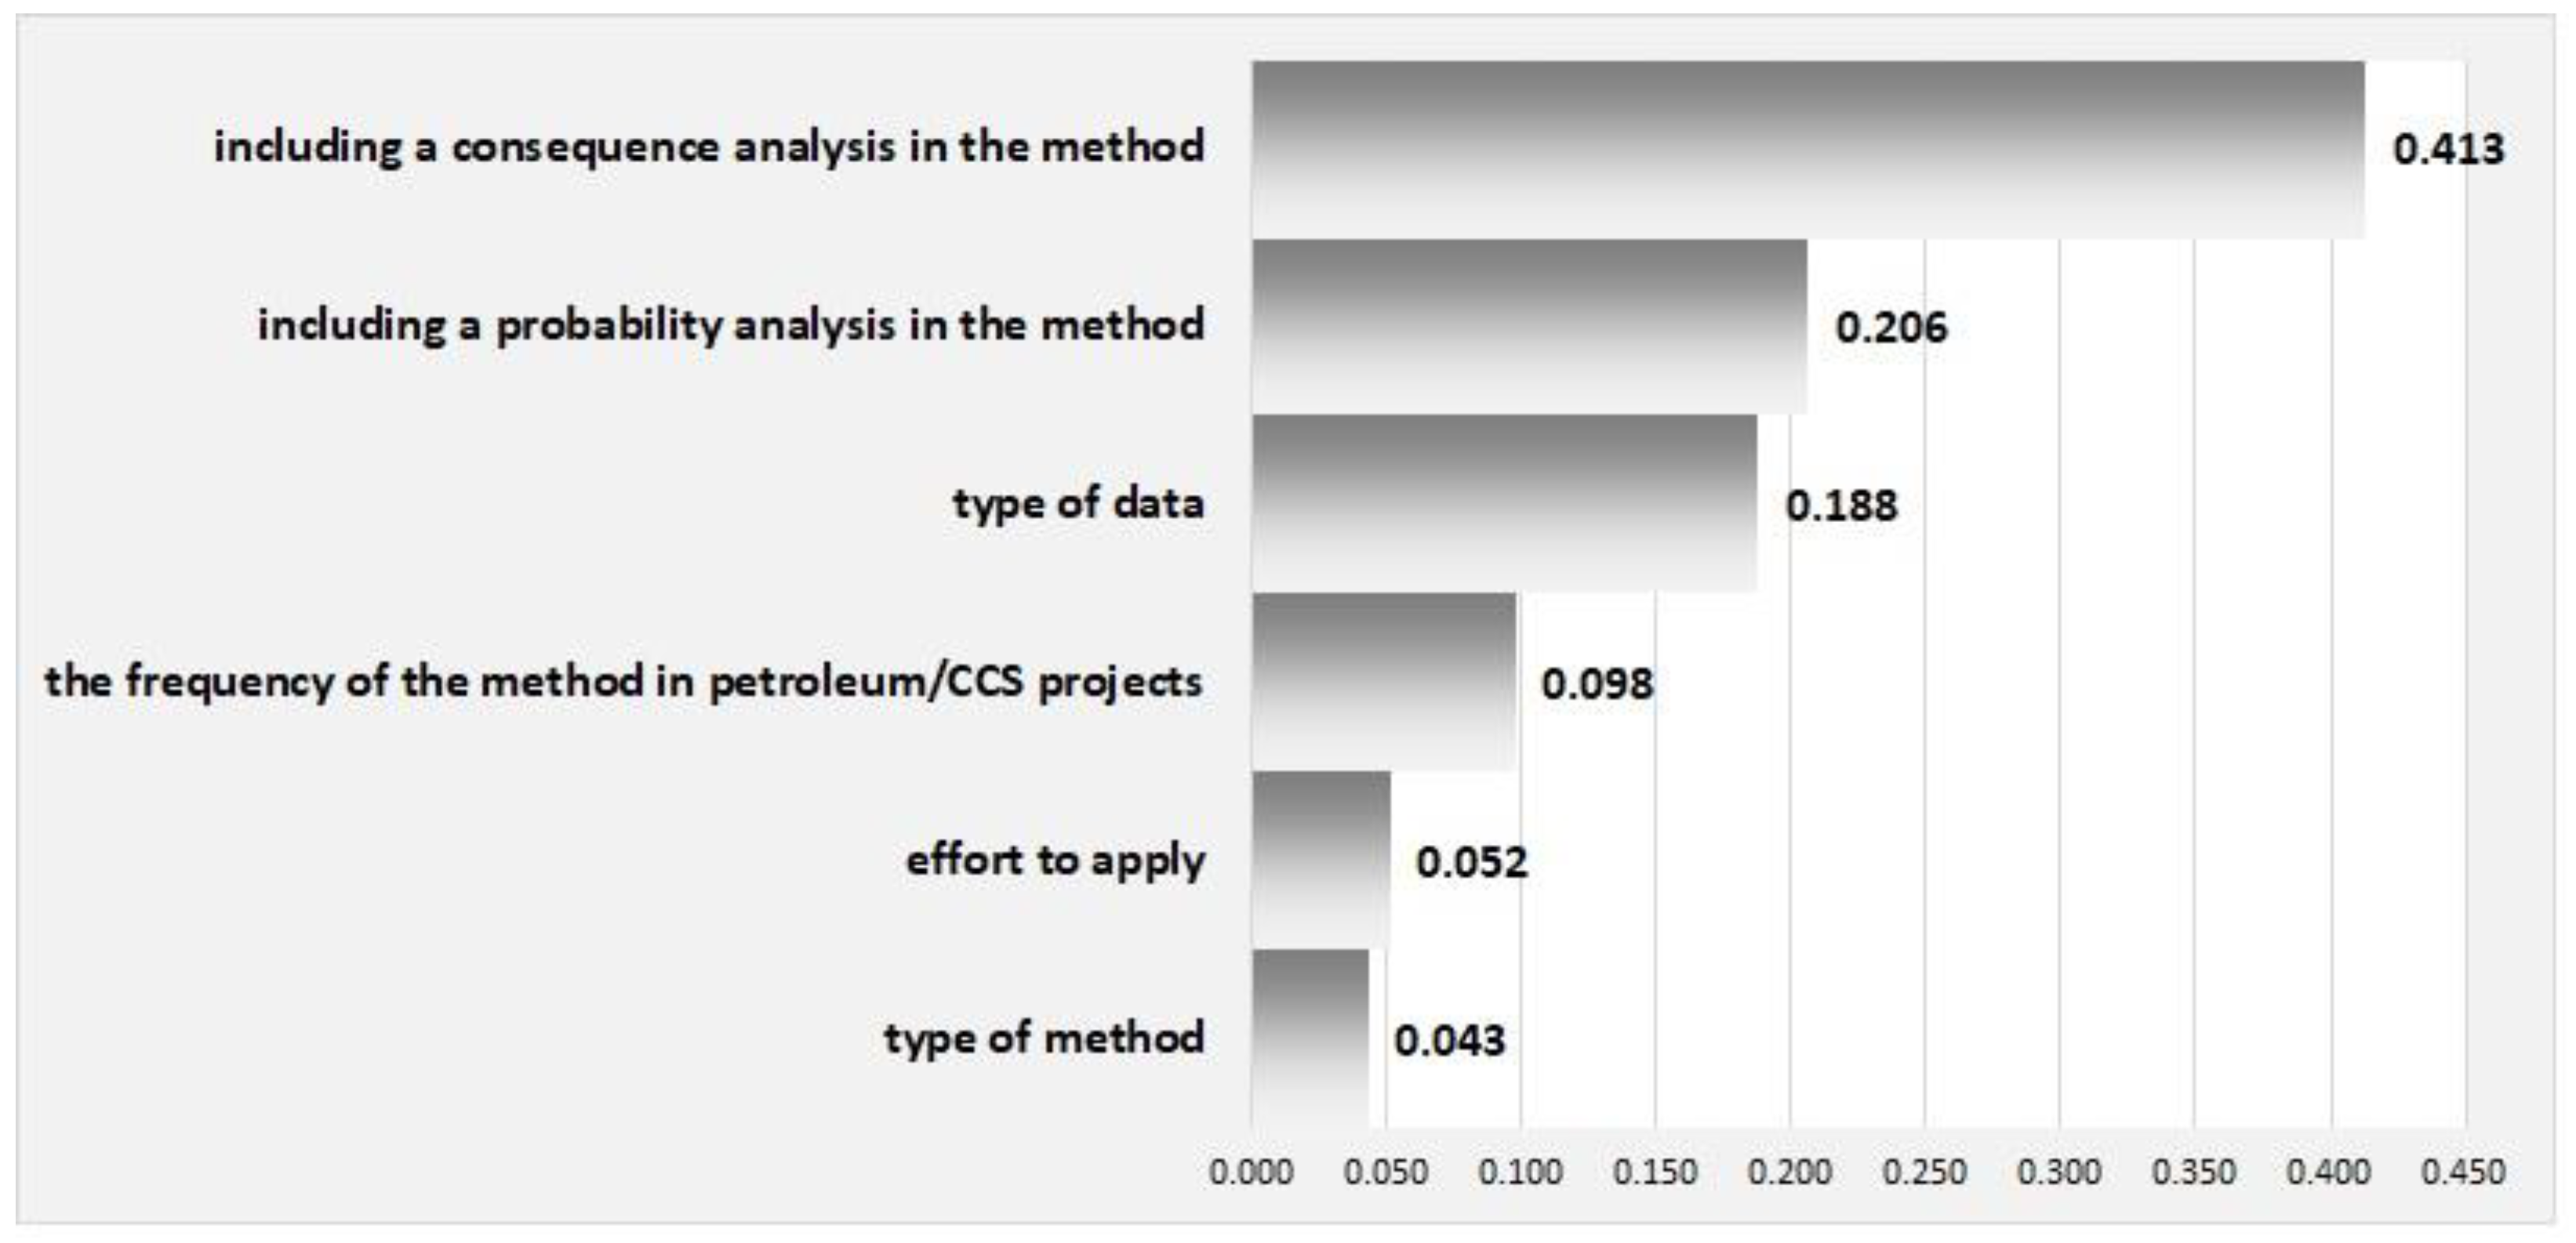Select the 'type of data' category label
The height and width of the screenshot is (1243, 2576).
(x=1078, y=504)
